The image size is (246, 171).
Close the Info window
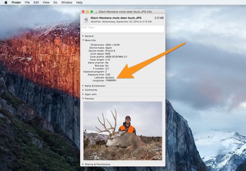coord(83,12)
